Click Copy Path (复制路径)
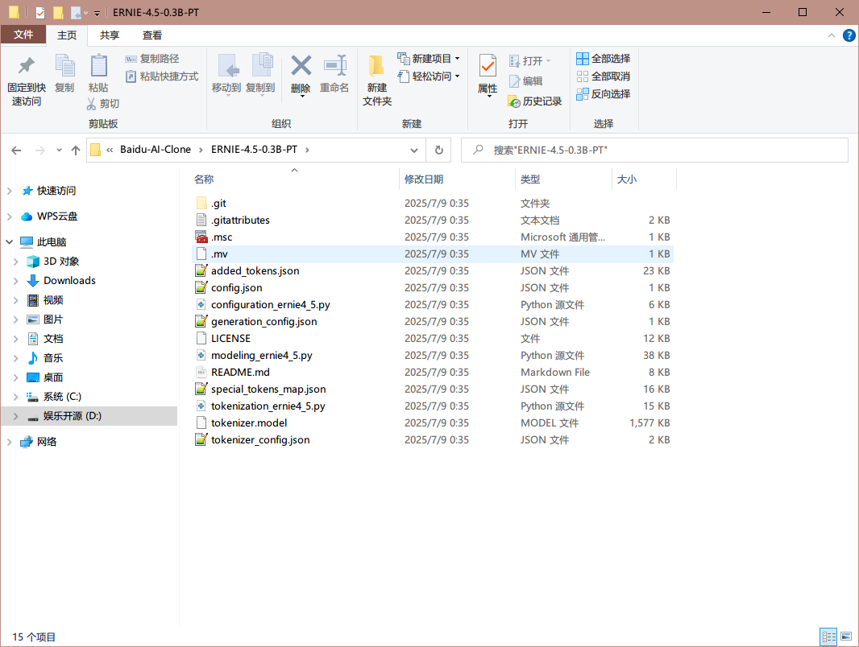This screenshot has width=859, height=647. point(152,59)
